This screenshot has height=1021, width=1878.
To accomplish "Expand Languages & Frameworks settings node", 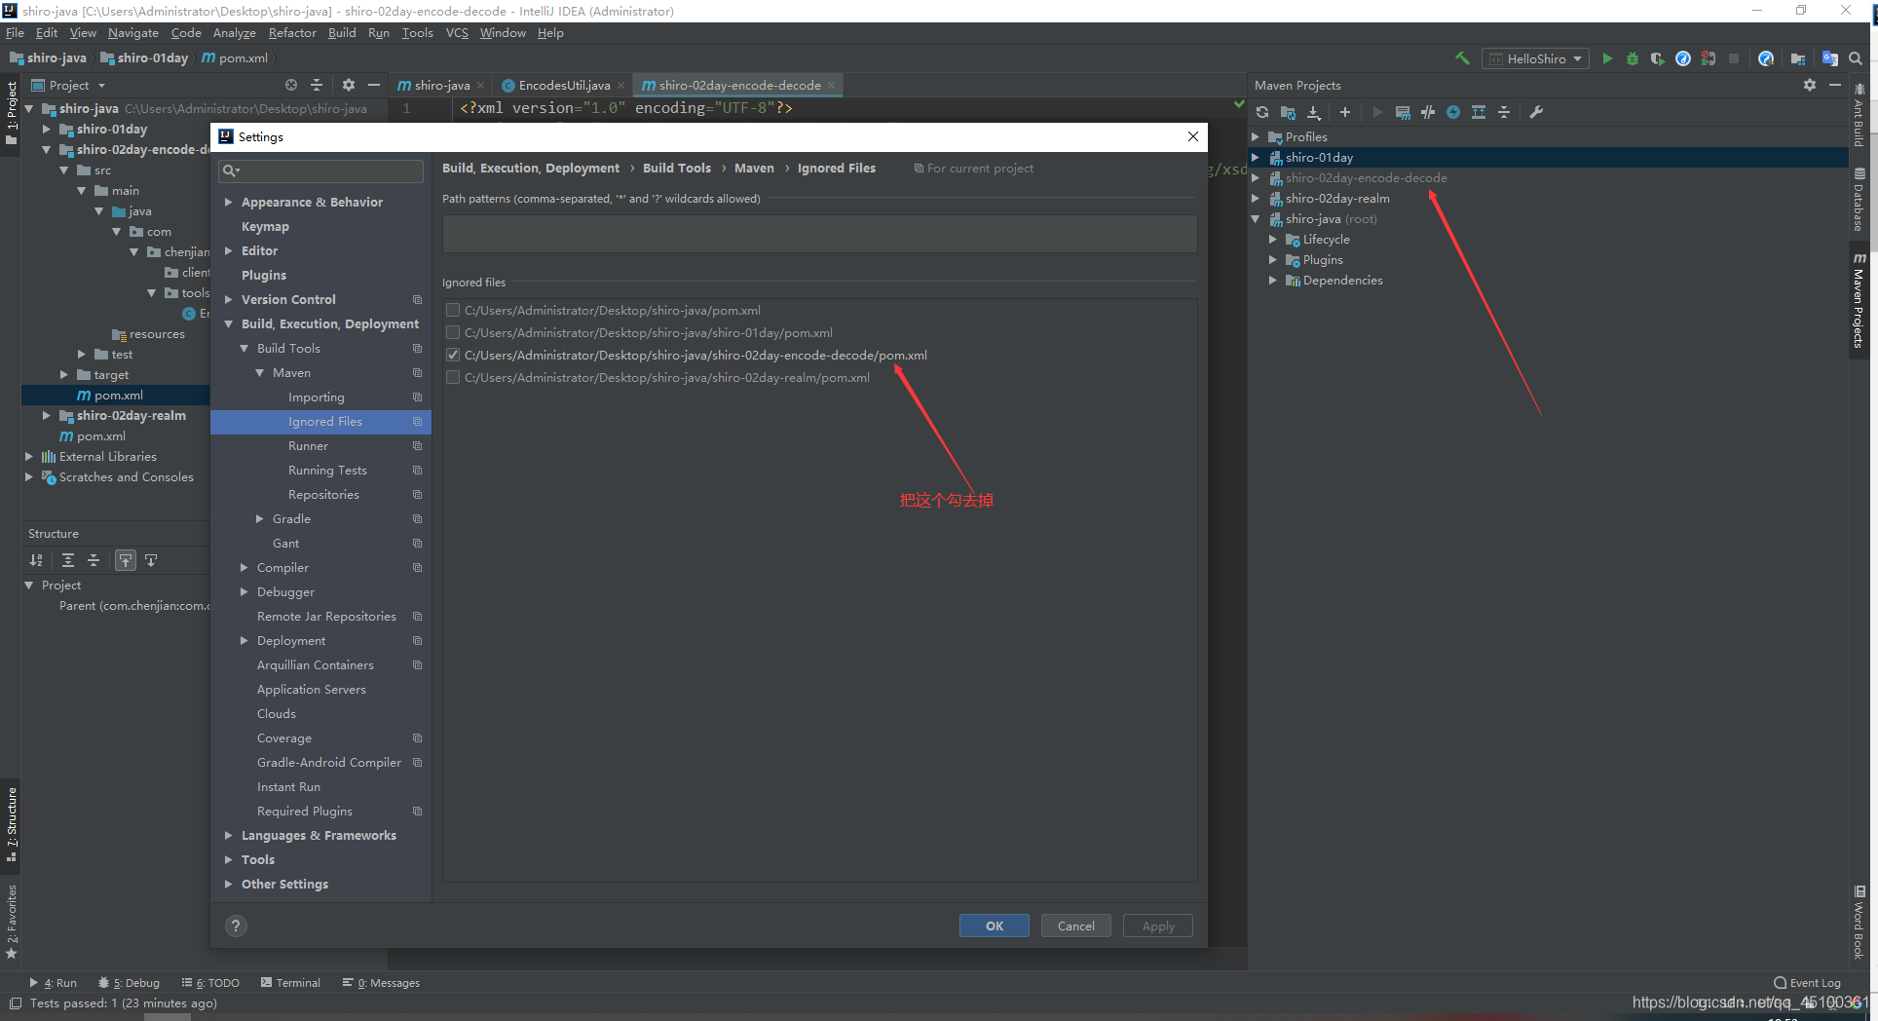I will [228, 835].
